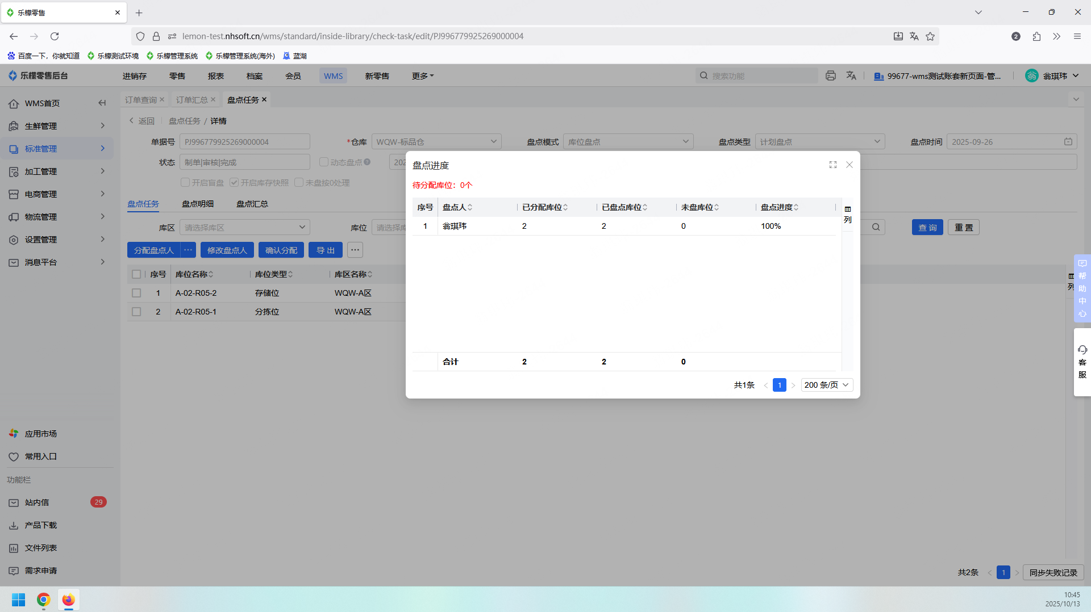Open the 新零售 top menu

[x=377, y=76]
